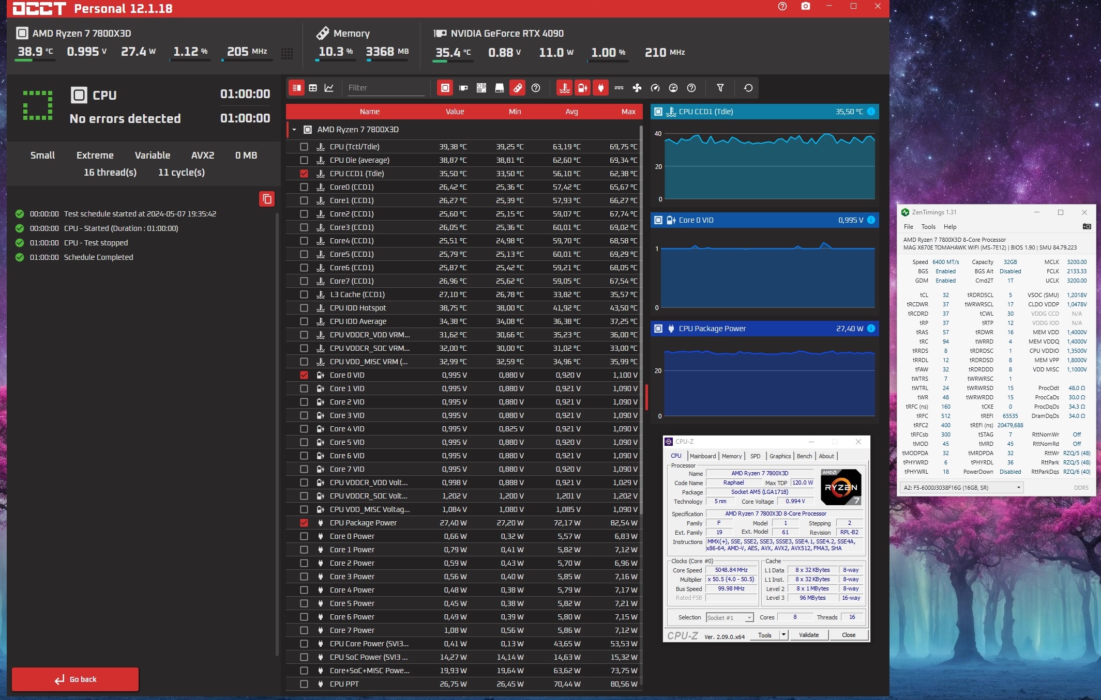Switch to CPU-Z Graphics tab
1101x700 pixels.
780,456
